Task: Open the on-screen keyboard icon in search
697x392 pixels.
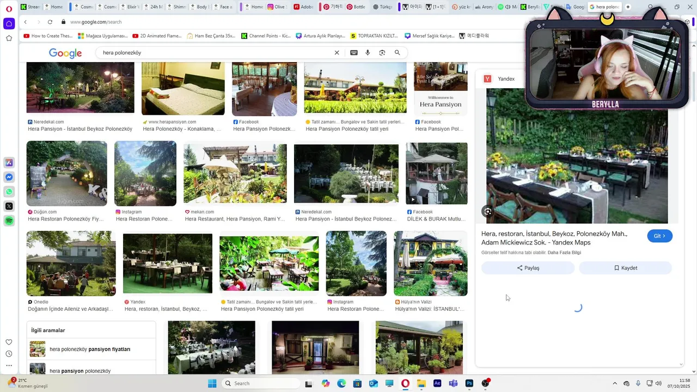Action: pyautogui.click(x=354, y=53)
